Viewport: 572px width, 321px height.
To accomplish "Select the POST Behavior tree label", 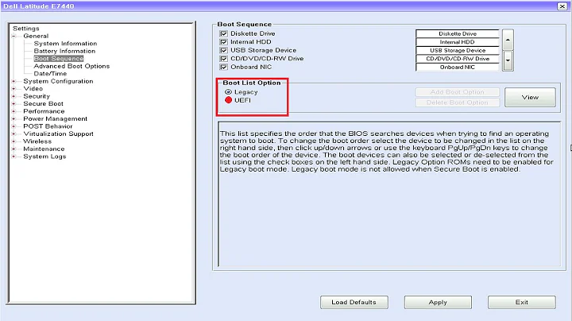I will pos(48,126).
